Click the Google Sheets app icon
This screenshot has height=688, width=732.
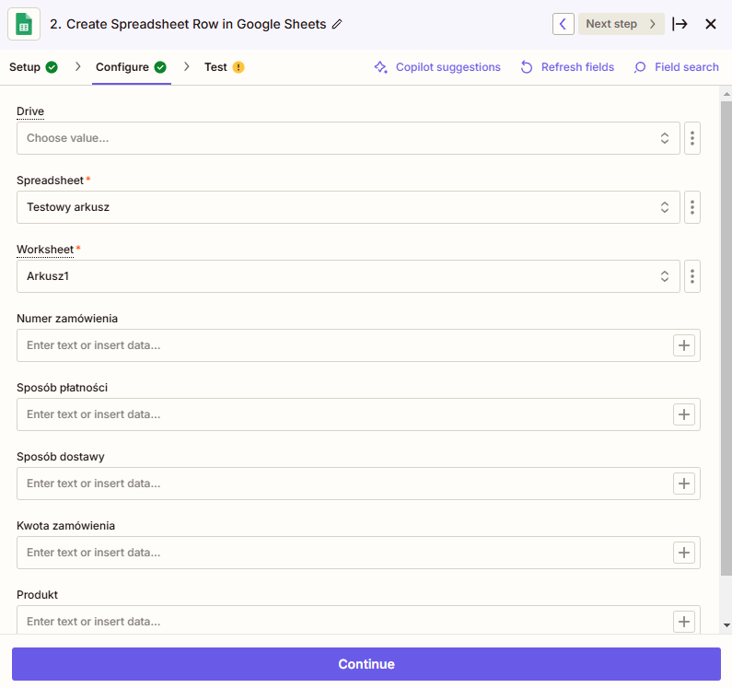(x=24, y=24)
